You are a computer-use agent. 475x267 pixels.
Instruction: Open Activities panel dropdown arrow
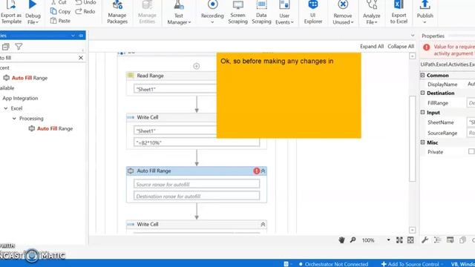(x=73, y=36)
